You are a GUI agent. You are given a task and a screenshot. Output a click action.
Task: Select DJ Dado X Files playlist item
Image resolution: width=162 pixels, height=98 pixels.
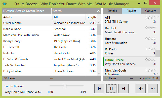point(129,51)
